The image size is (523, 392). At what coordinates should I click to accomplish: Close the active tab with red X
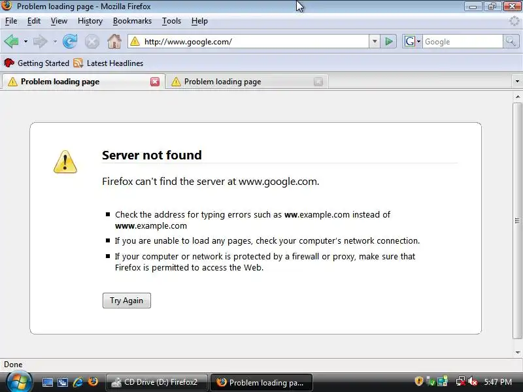(x=155, y=82)
